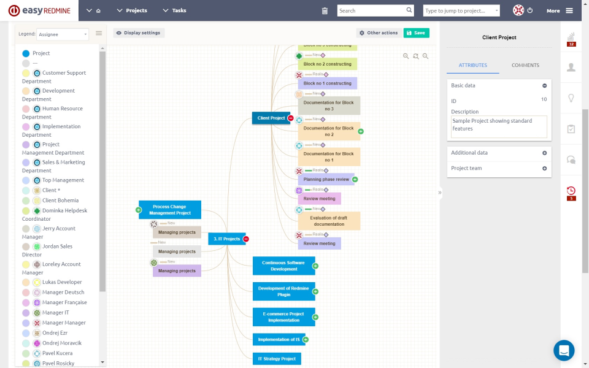The width and height of the screenshot is (589, 368).
Task: Save the mind map with Save button
Action: click(x=416, y=33)
